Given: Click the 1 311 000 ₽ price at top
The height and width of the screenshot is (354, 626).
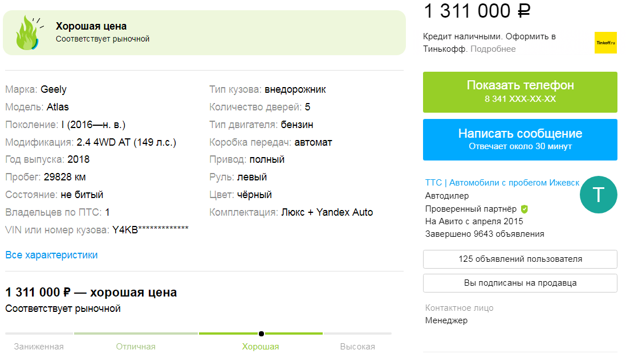Looking at the screenshot, I should (x=477, y=11).
